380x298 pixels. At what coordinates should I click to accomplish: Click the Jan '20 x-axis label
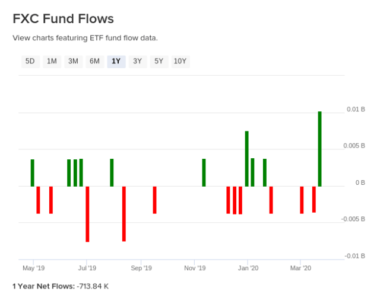pos(248,268)
